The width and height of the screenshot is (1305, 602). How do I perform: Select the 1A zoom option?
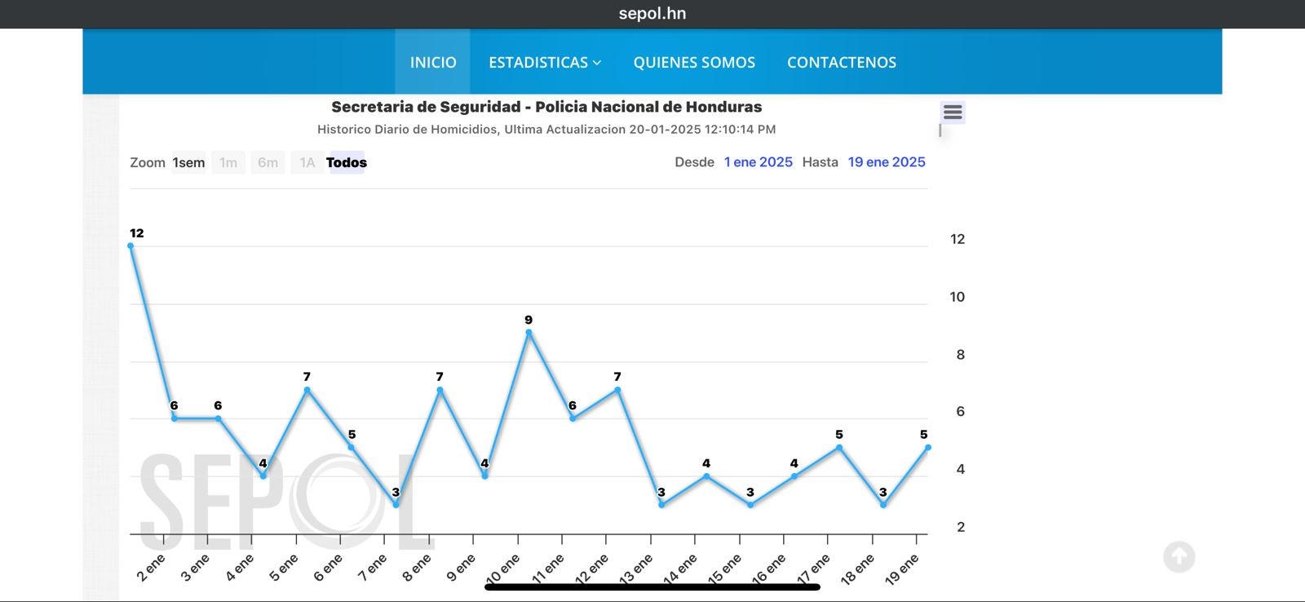tap(307, 163)
